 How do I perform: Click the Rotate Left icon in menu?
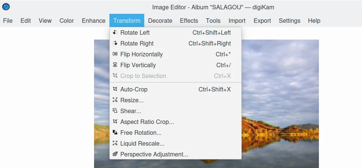115,33
